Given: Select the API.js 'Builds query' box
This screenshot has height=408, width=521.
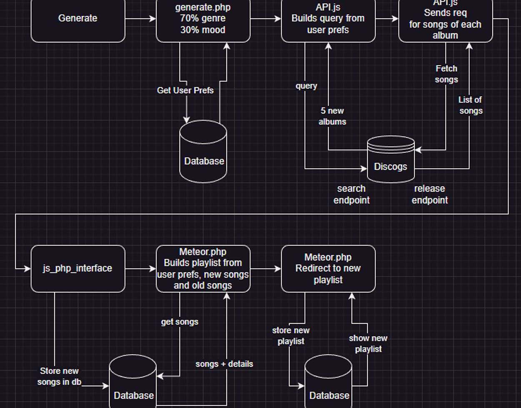Looking at the screenshot, I should click(328, 19).
